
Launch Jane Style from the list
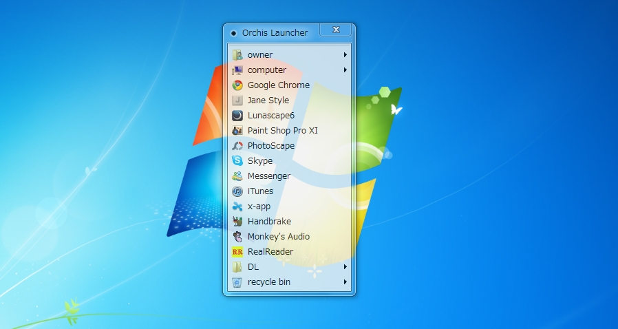tap(289, 100)
